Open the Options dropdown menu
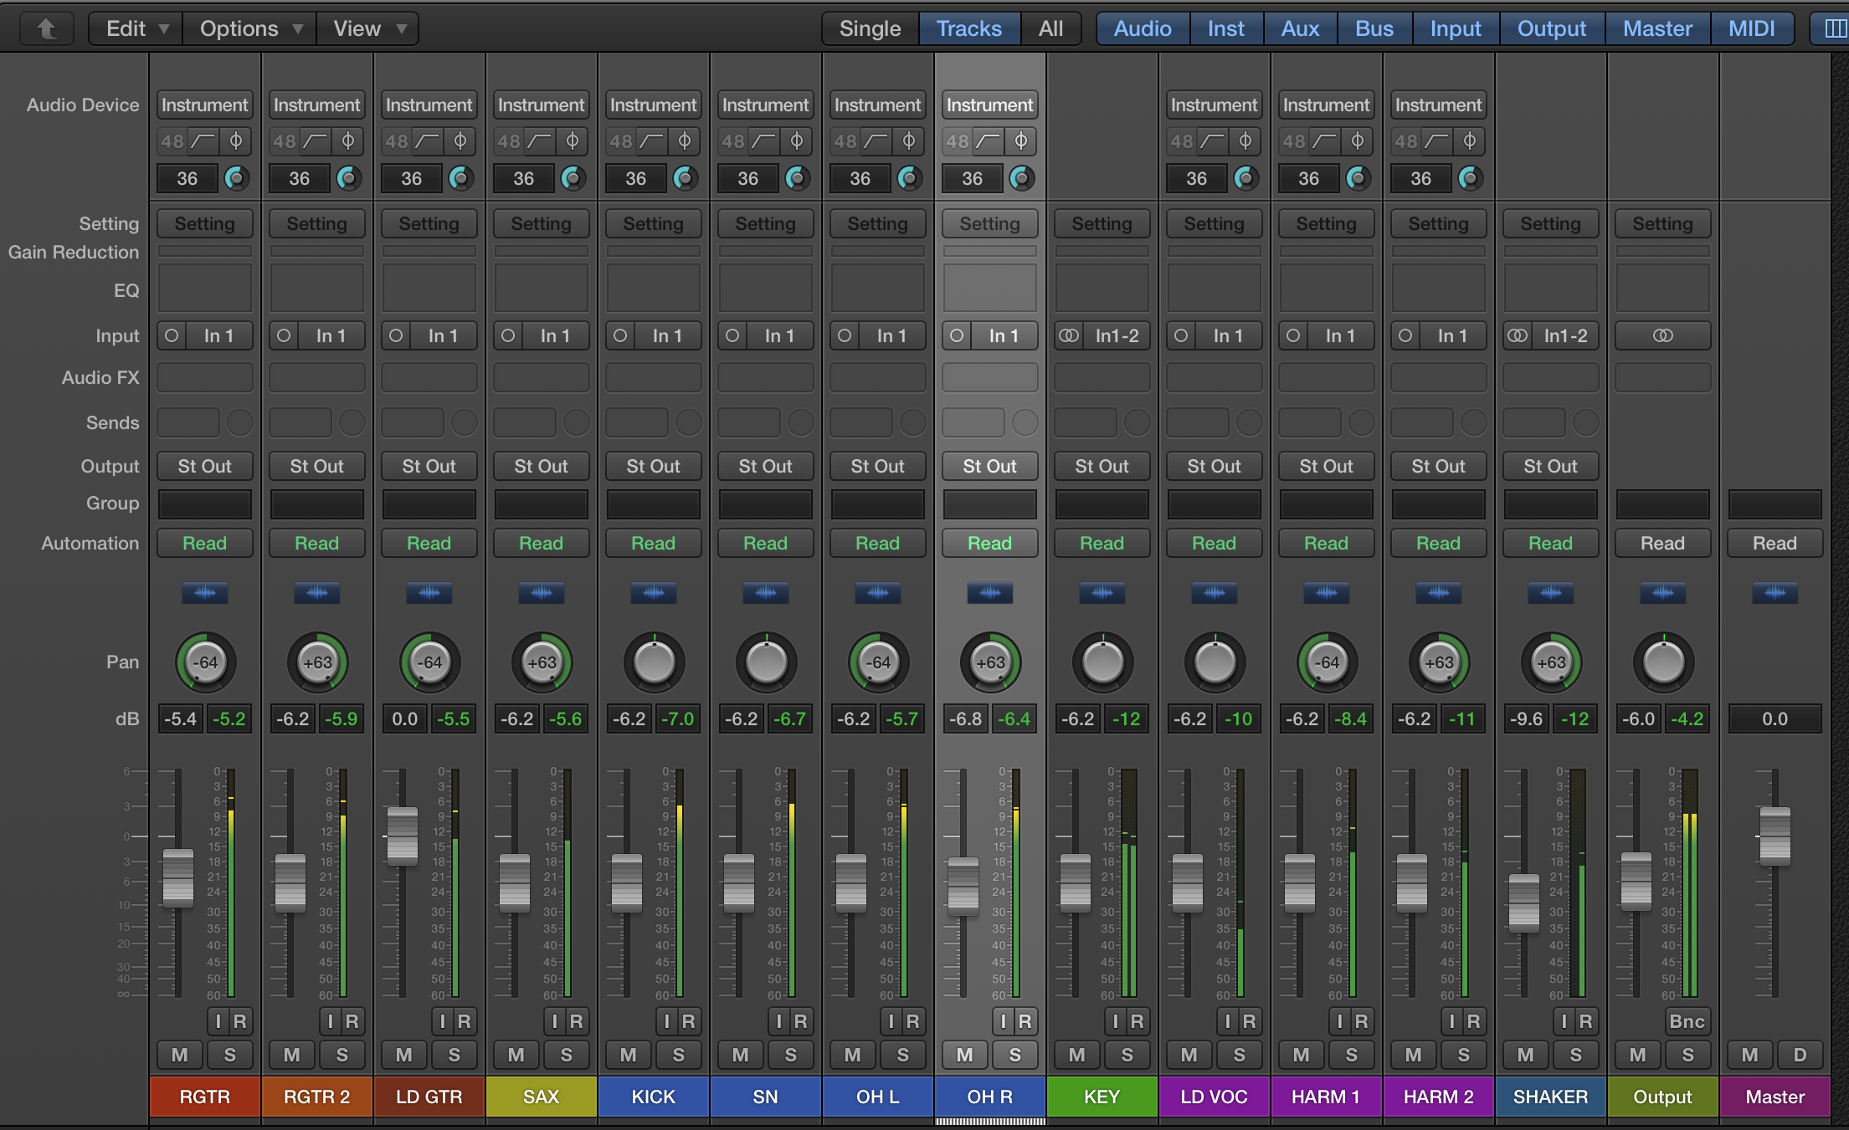Screen dimensions: 1849x1130 pos(249,29)
